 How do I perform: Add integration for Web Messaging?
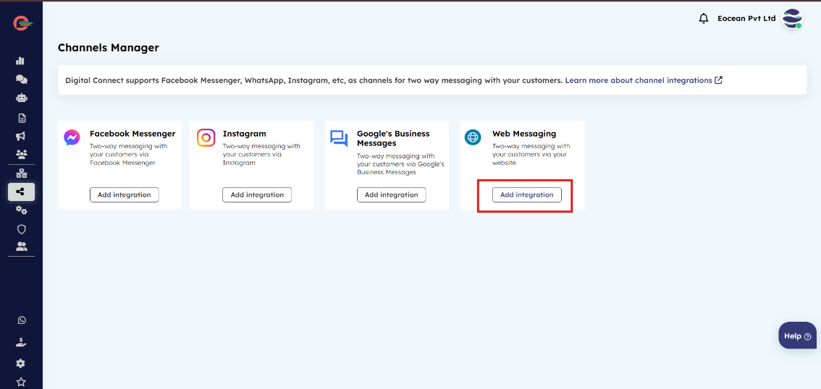pos(526,194)
